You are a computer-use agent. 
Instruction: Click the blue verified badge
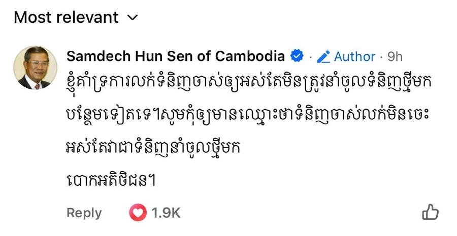tap(296, 56)
